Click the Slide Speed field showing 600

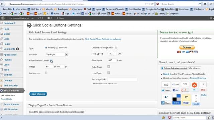click(112, 60)
